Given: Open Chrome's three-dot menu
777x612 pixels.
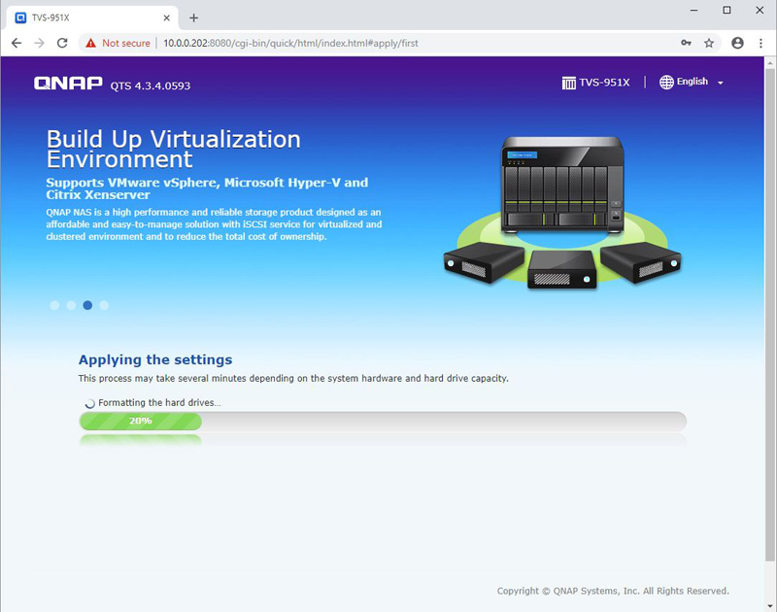Looking at the screenshot, I should coord(760,43).
